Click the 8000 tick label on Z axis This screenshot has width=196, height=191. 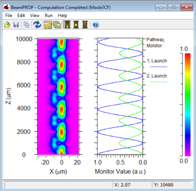[24, 62]
